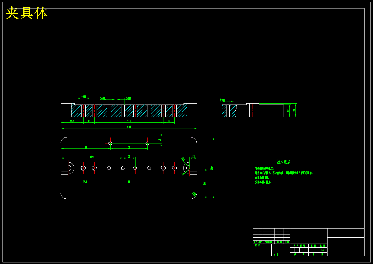Screen dimensions: 373x264
Task: Select the 18 dimension right of 111
Action: click(169, 121)
